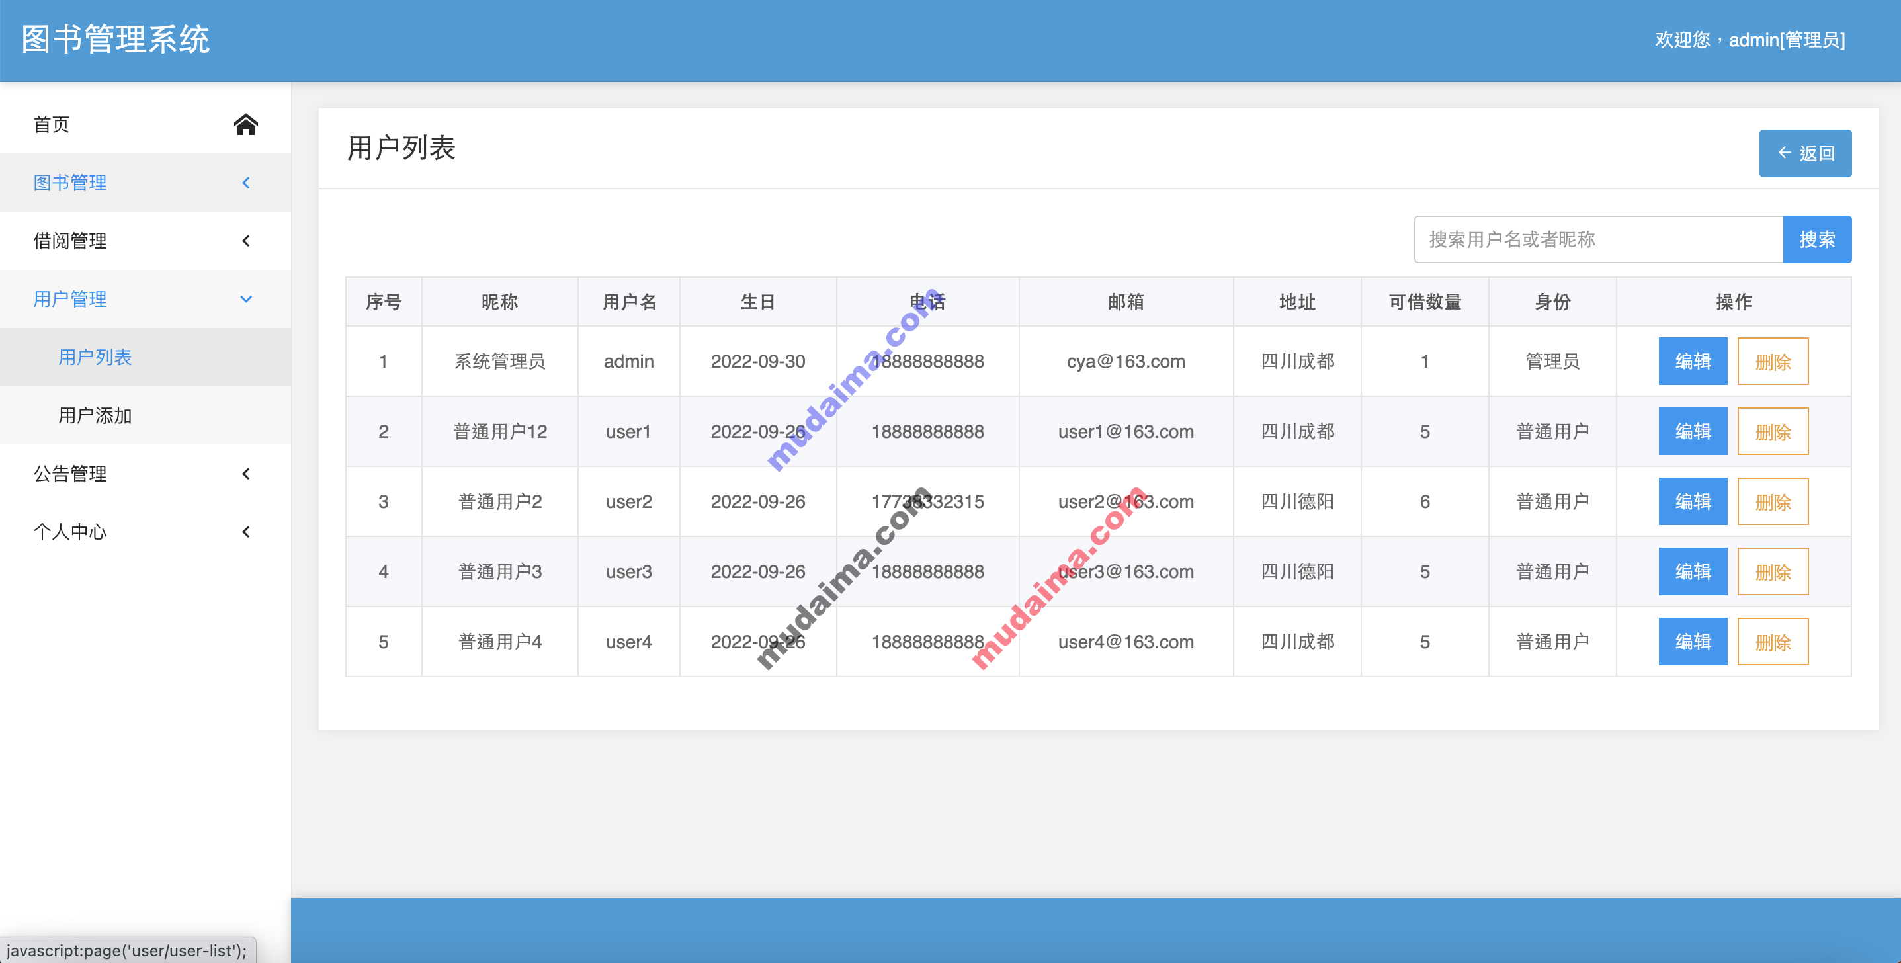Delete the user4 row
This screenshot has width=1901, height=963.
click(x=1773, y=642)
